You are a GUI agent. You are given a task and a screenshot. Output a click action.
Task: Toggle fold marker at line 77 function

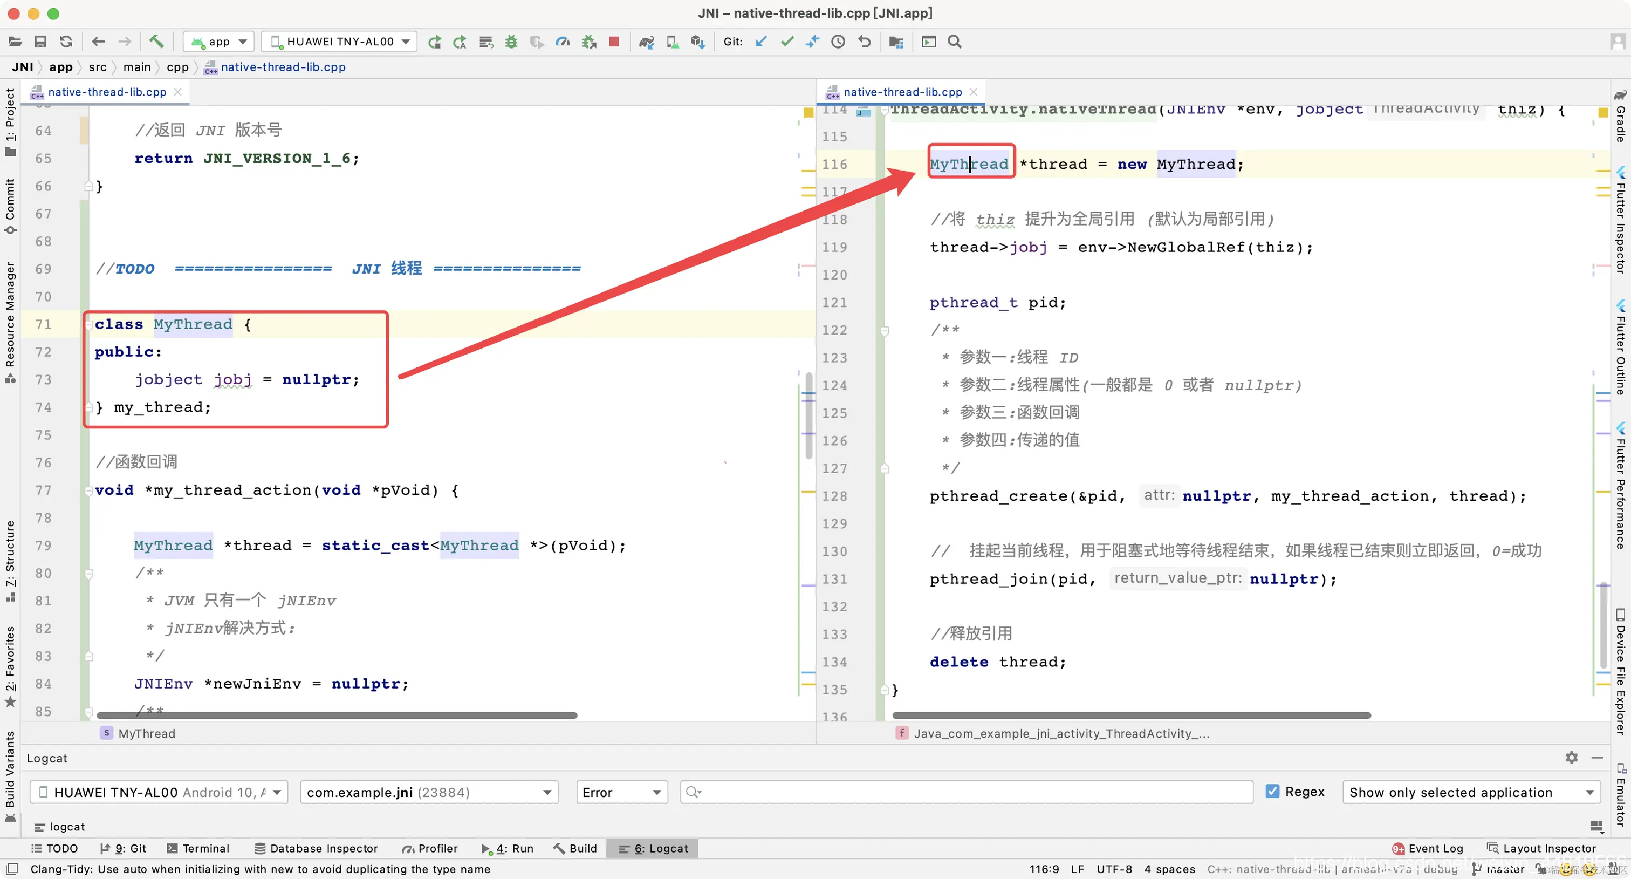point(90,491)
